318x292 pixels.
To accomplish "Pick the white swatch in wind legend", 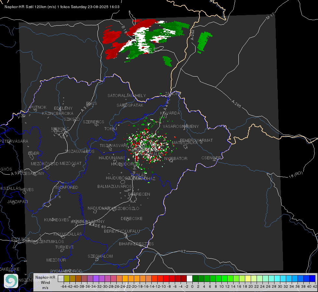I will pos(189,279).
